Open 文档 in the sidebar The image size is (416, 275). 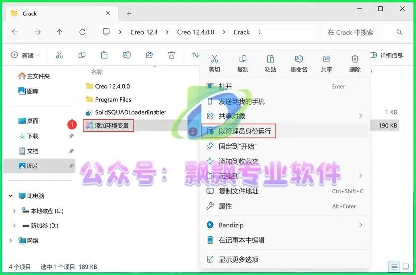click(29, 151)
